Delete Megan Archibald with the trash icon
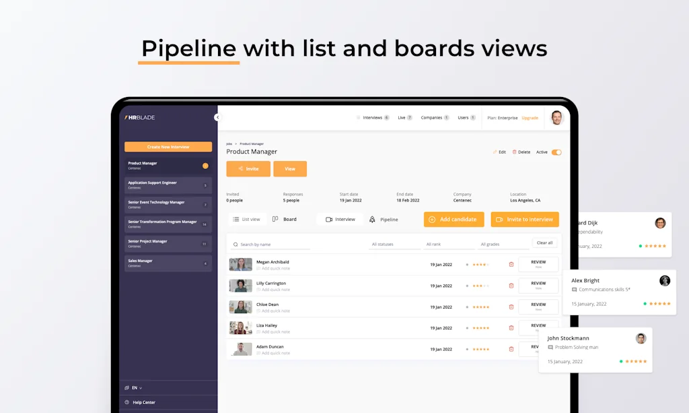Screen dimensions: 689x413 511,265
